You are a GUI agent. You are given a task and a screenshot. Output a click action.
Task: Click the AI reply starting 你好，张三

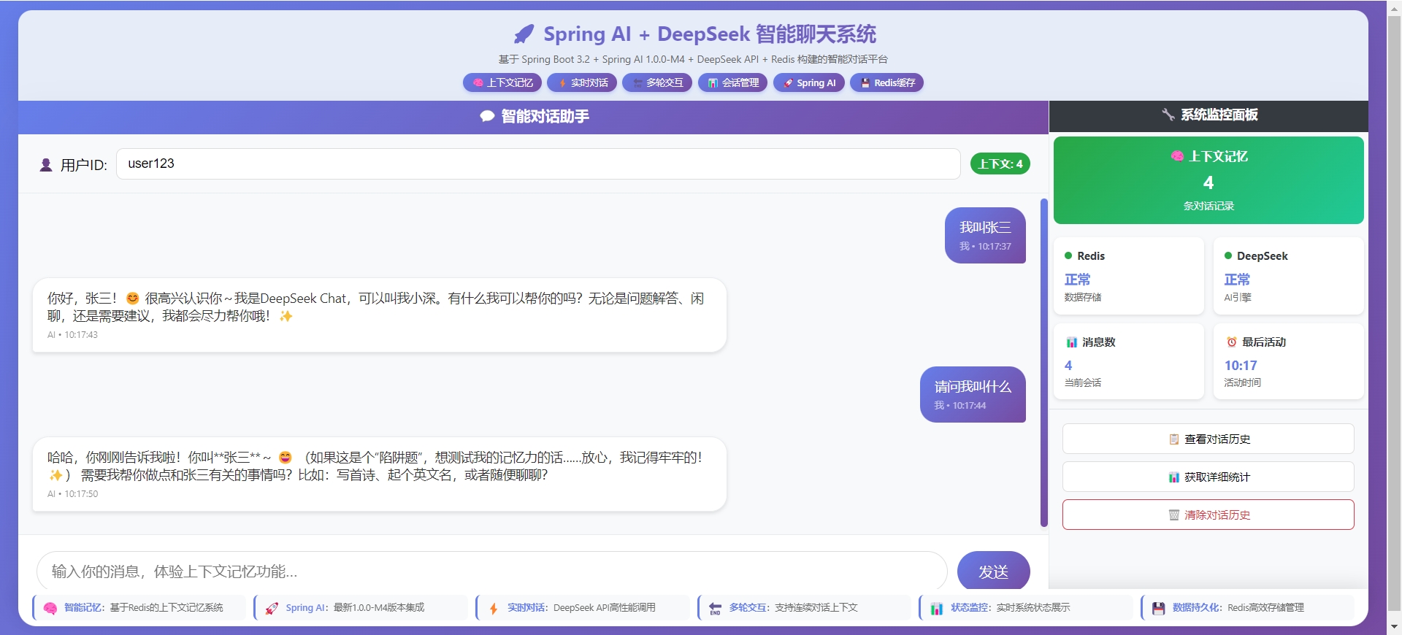379,315
